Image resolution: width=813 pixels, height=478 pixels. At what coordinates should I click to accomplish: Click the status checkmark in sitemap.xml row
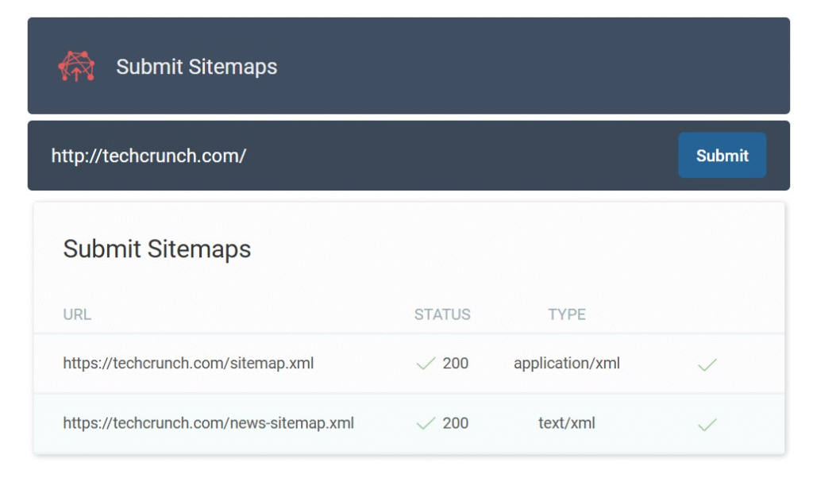426,364
